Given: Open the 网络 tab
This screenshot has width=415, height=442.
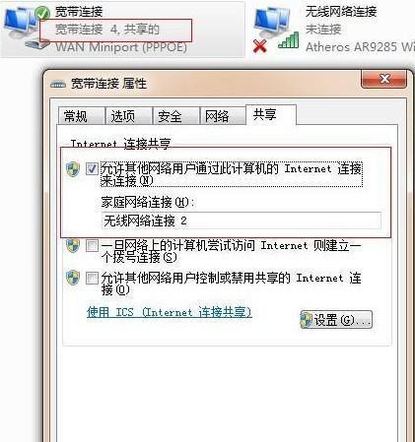Looking at the screenshot, I should pos(223,115).
